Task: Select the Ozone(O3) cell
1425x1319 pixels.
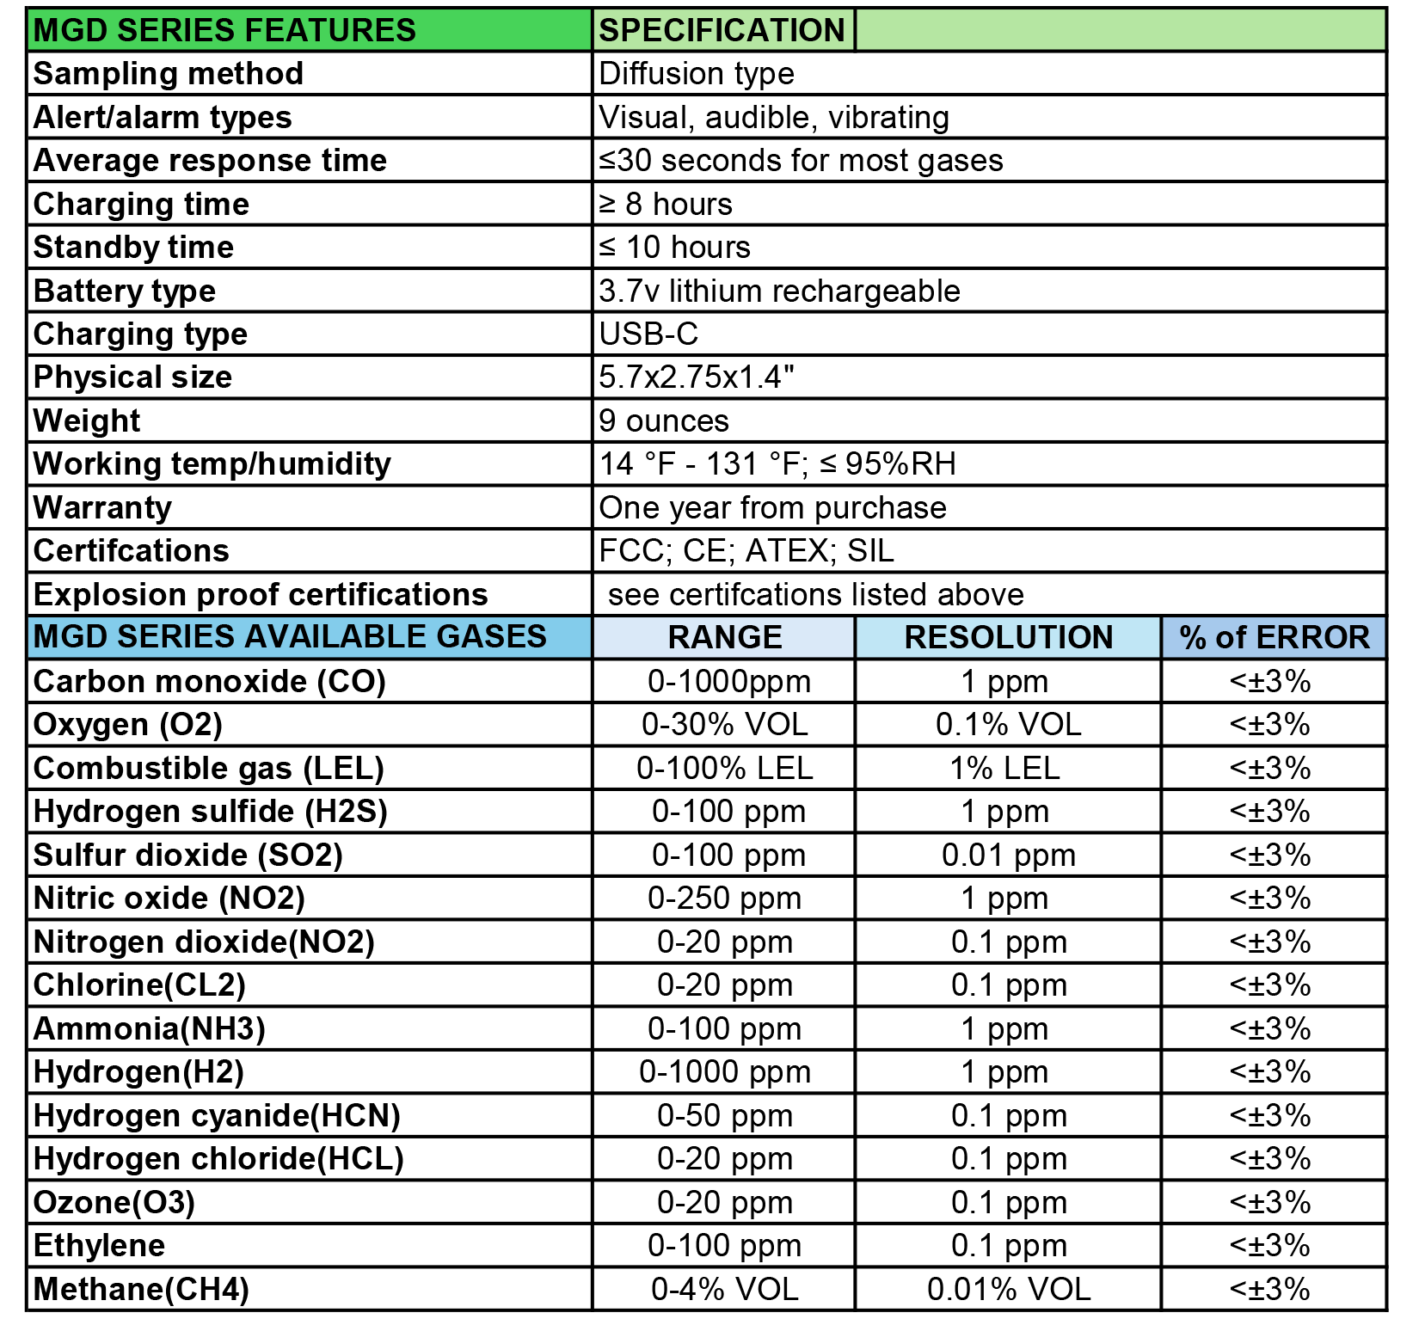Action: 309,1203
